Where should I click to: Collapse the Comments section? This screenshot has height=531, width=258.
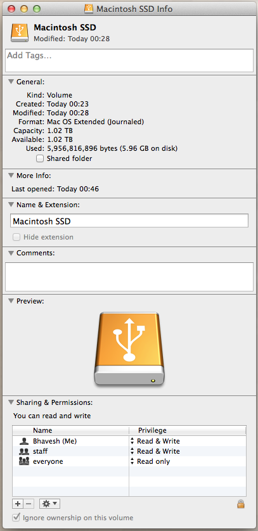click(11, 253)
